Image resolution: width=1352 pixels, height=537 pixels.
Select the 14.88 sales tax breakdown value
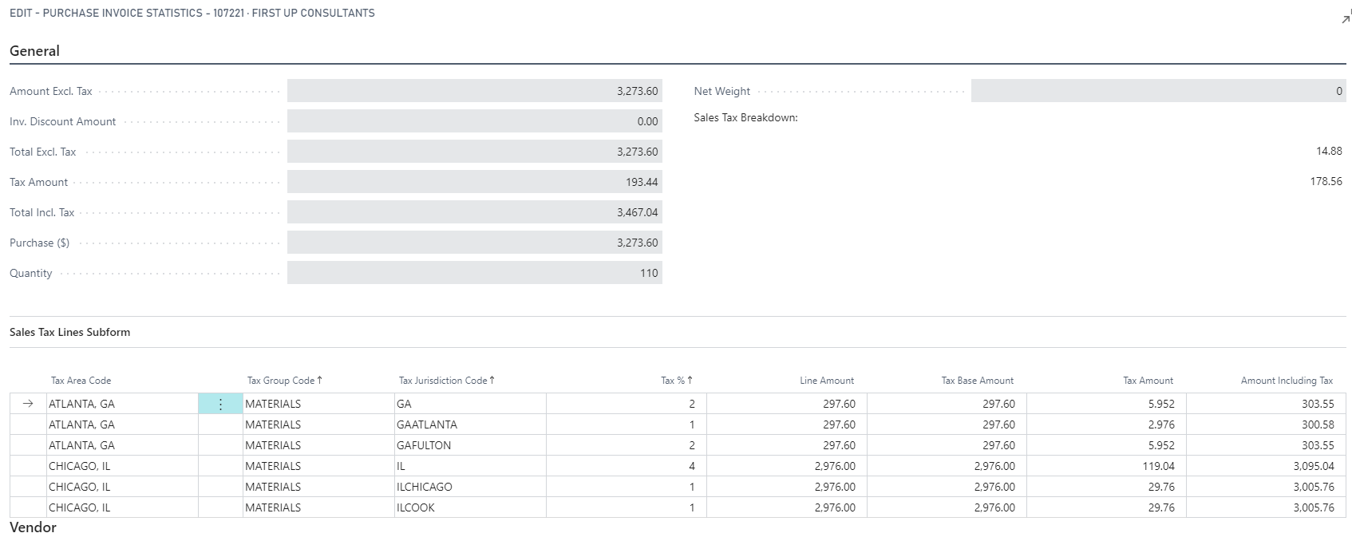pos(1329,151)
